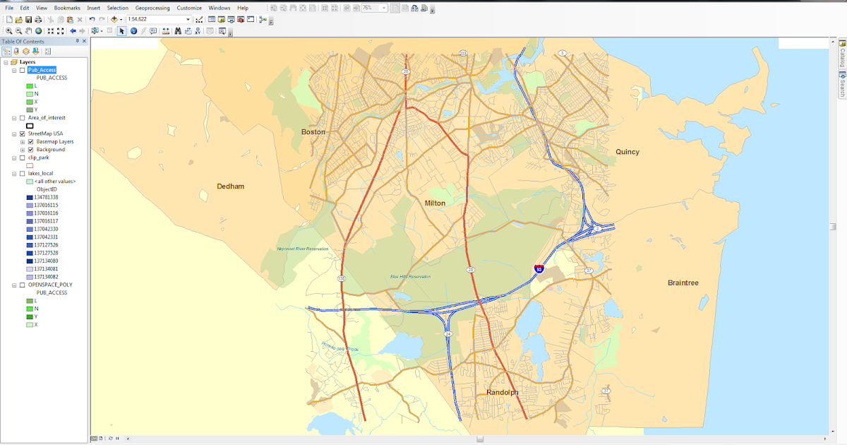Image resolution: width=847 pixels, height=445 pixels.
Task: Collapse the lakes_local layer legend
Action: (x=14, y=174)
